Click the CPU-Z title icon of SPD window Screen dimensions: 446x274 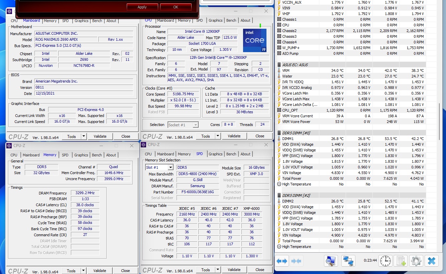pos(143,145)
